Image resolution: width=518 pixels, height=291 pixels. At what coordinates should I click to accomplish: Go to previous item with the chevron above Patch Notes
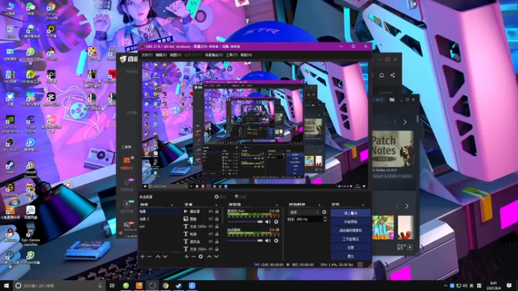click(395, 122)
